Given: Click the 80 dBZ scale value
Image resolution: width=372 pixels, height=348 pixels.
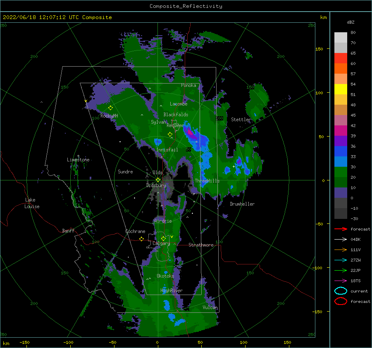Looking at the screenshot, I should pyautogui.click(x=353, y=33).
